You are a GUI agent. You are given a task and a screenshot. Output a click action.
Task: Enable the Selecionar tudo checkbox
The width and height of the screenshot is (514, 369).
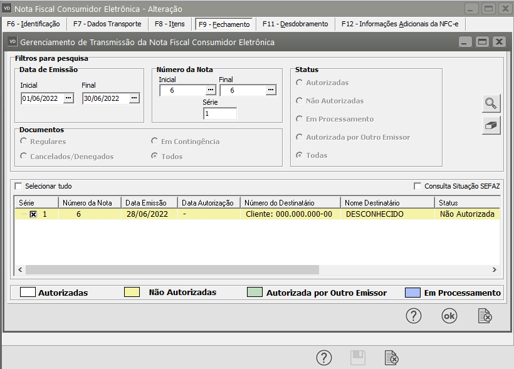point(18,186)
